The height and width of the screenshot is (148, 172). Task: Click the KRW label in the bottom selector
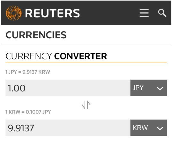pyautogui.click(x=140, y=128)
